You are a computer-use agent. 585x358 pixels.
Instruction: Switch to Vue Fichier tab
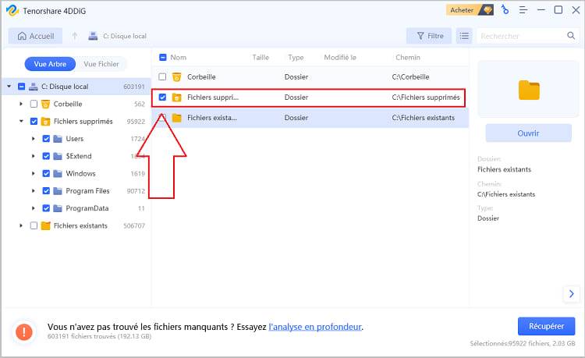pyautogui.click(x=101, y=64)
